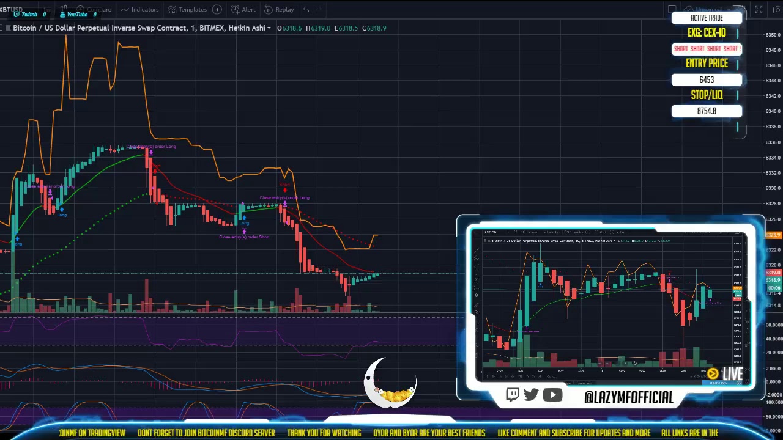Click the 'Close entry(s) order Short' label
783x440 pixels.
(x=244, y=237)
